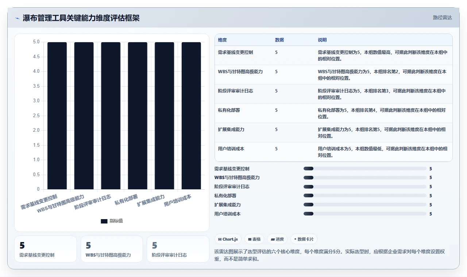The width and height of the screenshot is (467, 277).
Task: Click the 阶段评审审计日志 bar in the chart
Action: [x=111, y=116]
